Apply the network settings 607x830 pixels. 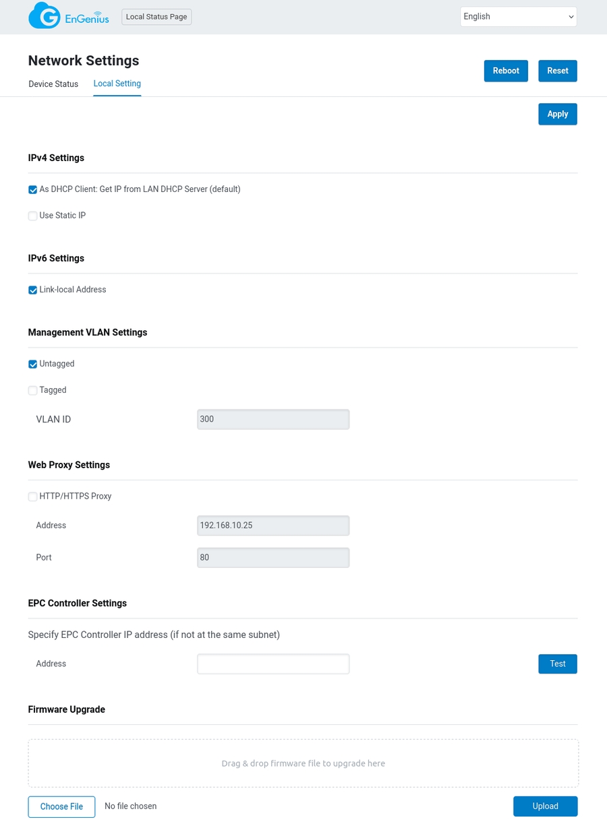point(557,114)
